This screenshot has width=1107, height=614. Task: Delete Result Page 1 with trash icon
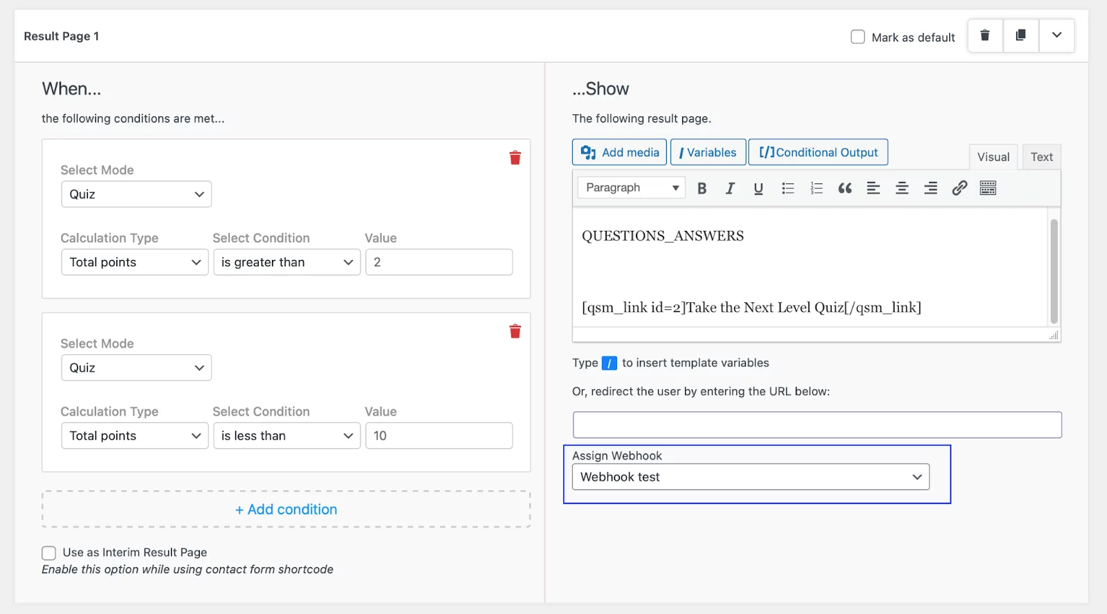985,35
